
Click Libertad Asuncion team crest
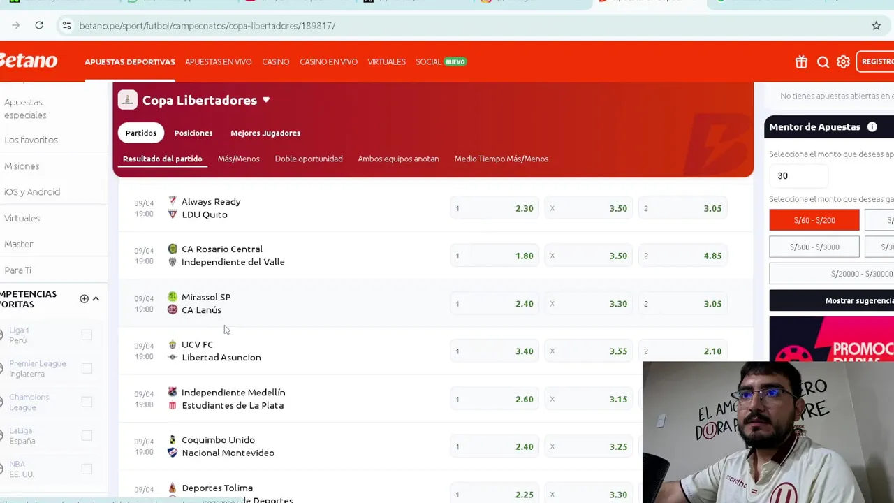coord(173,357)
